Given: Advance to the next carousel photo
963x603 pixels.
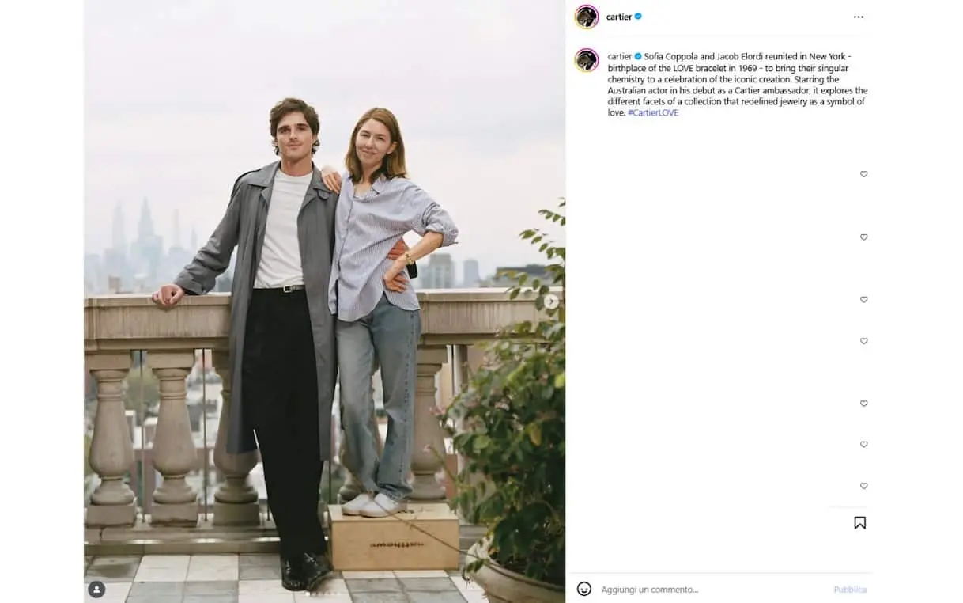Looking at the screenshot, I should pos(551,301).
